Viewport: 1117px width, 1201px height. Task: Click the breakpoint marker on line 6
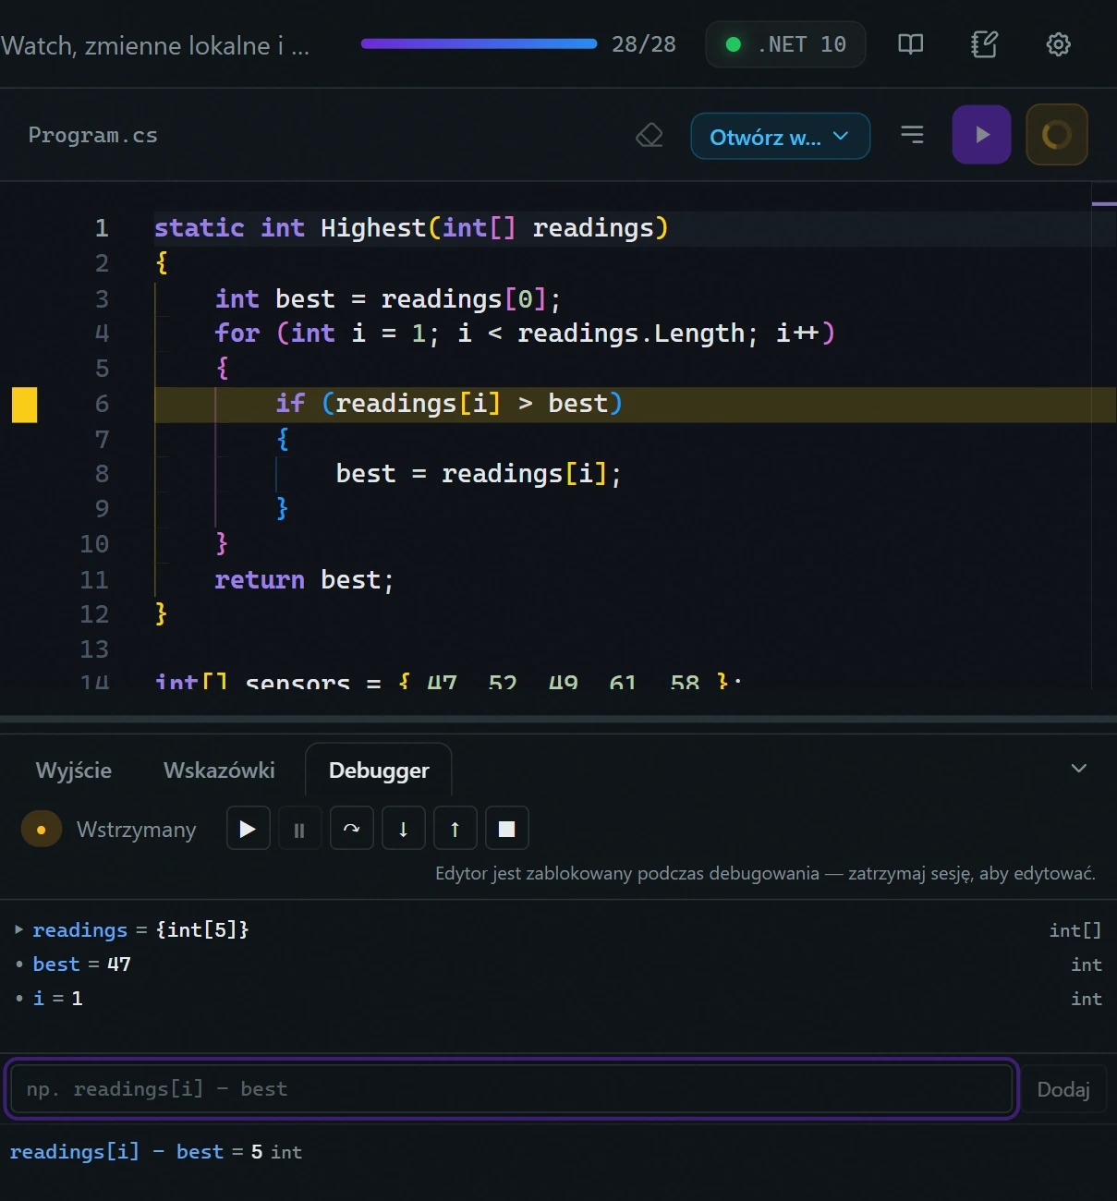[24, 405]
